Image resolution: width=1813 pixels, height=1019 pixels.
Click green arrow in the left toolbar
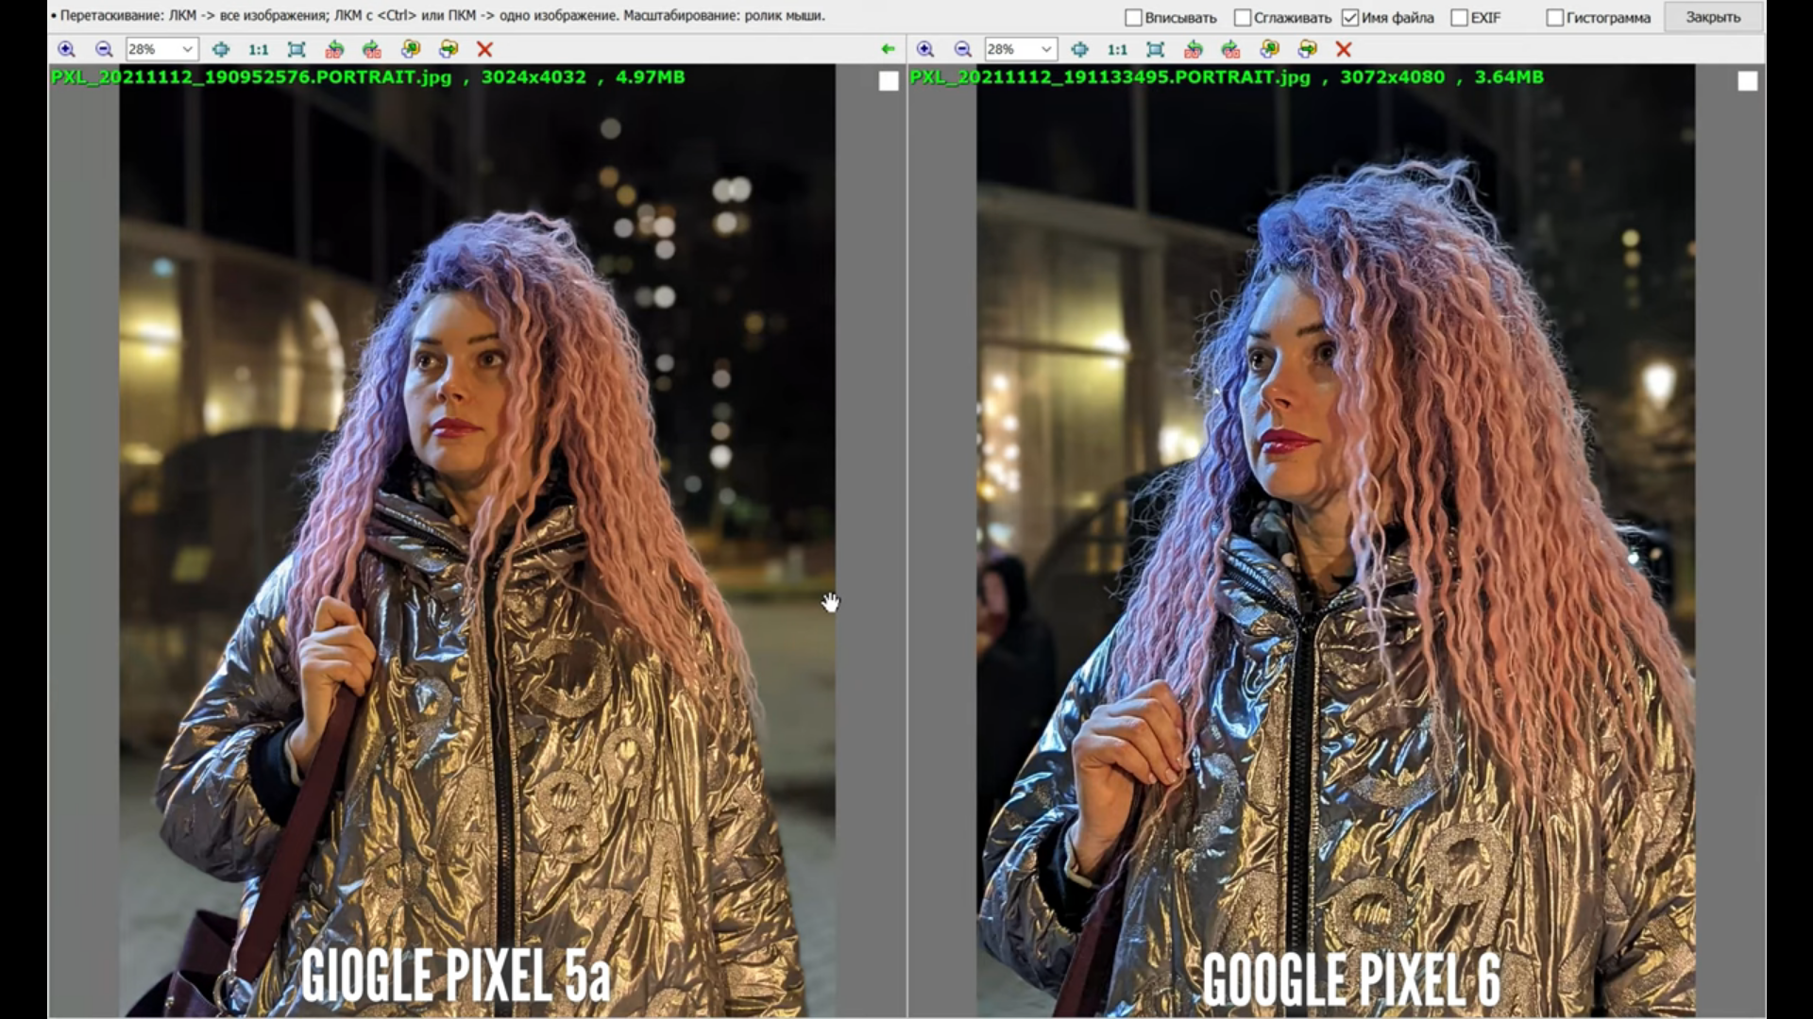887,49
